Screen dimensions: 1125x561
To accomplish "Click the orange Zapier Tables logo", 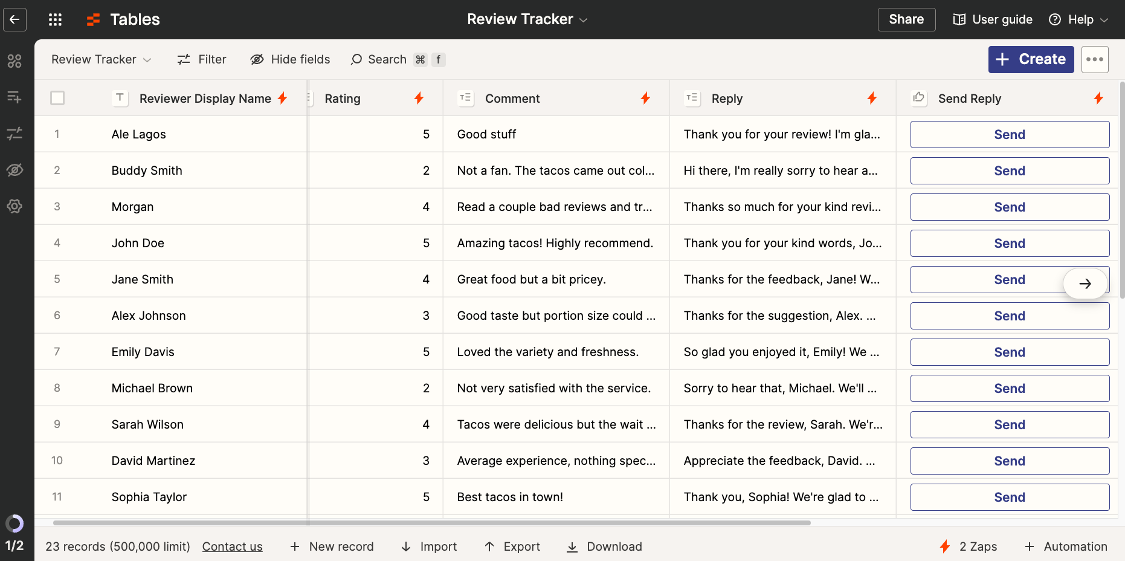I will click(x=92, y=19).
